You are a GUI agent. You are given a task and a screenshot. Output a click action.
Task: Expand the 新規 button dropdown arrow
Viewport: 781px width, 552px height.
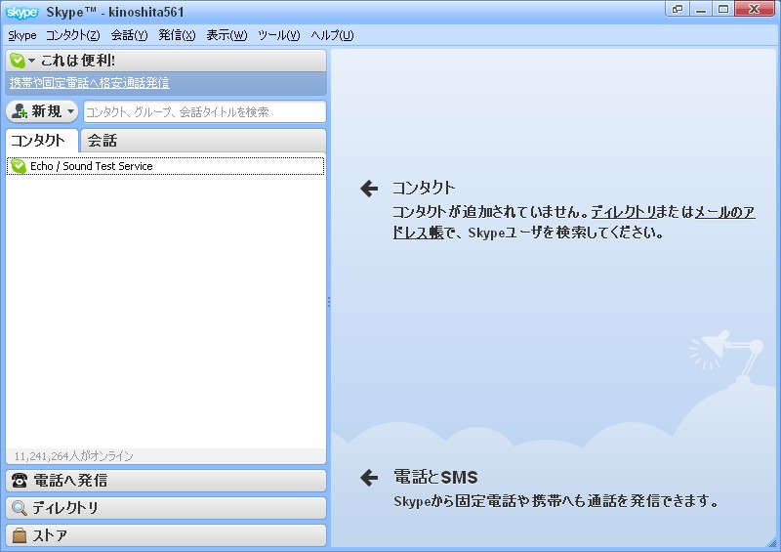70,111
